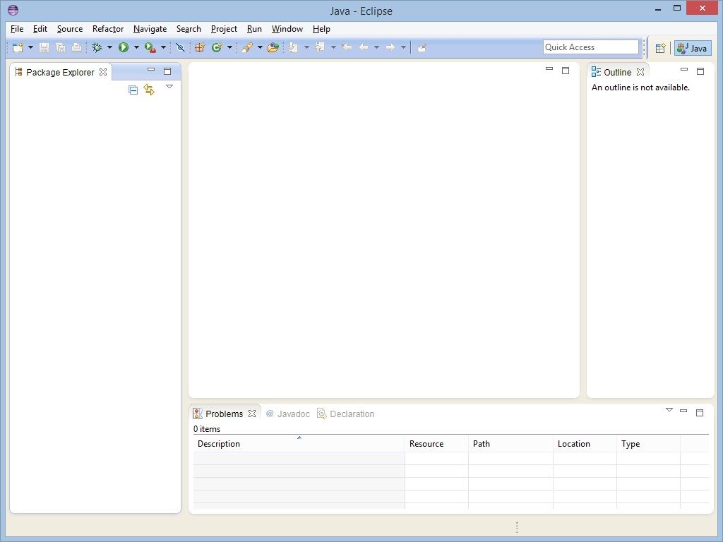Screen dimensions: 723x542
Task: Open the Help menu
Action: coord(321,28)
